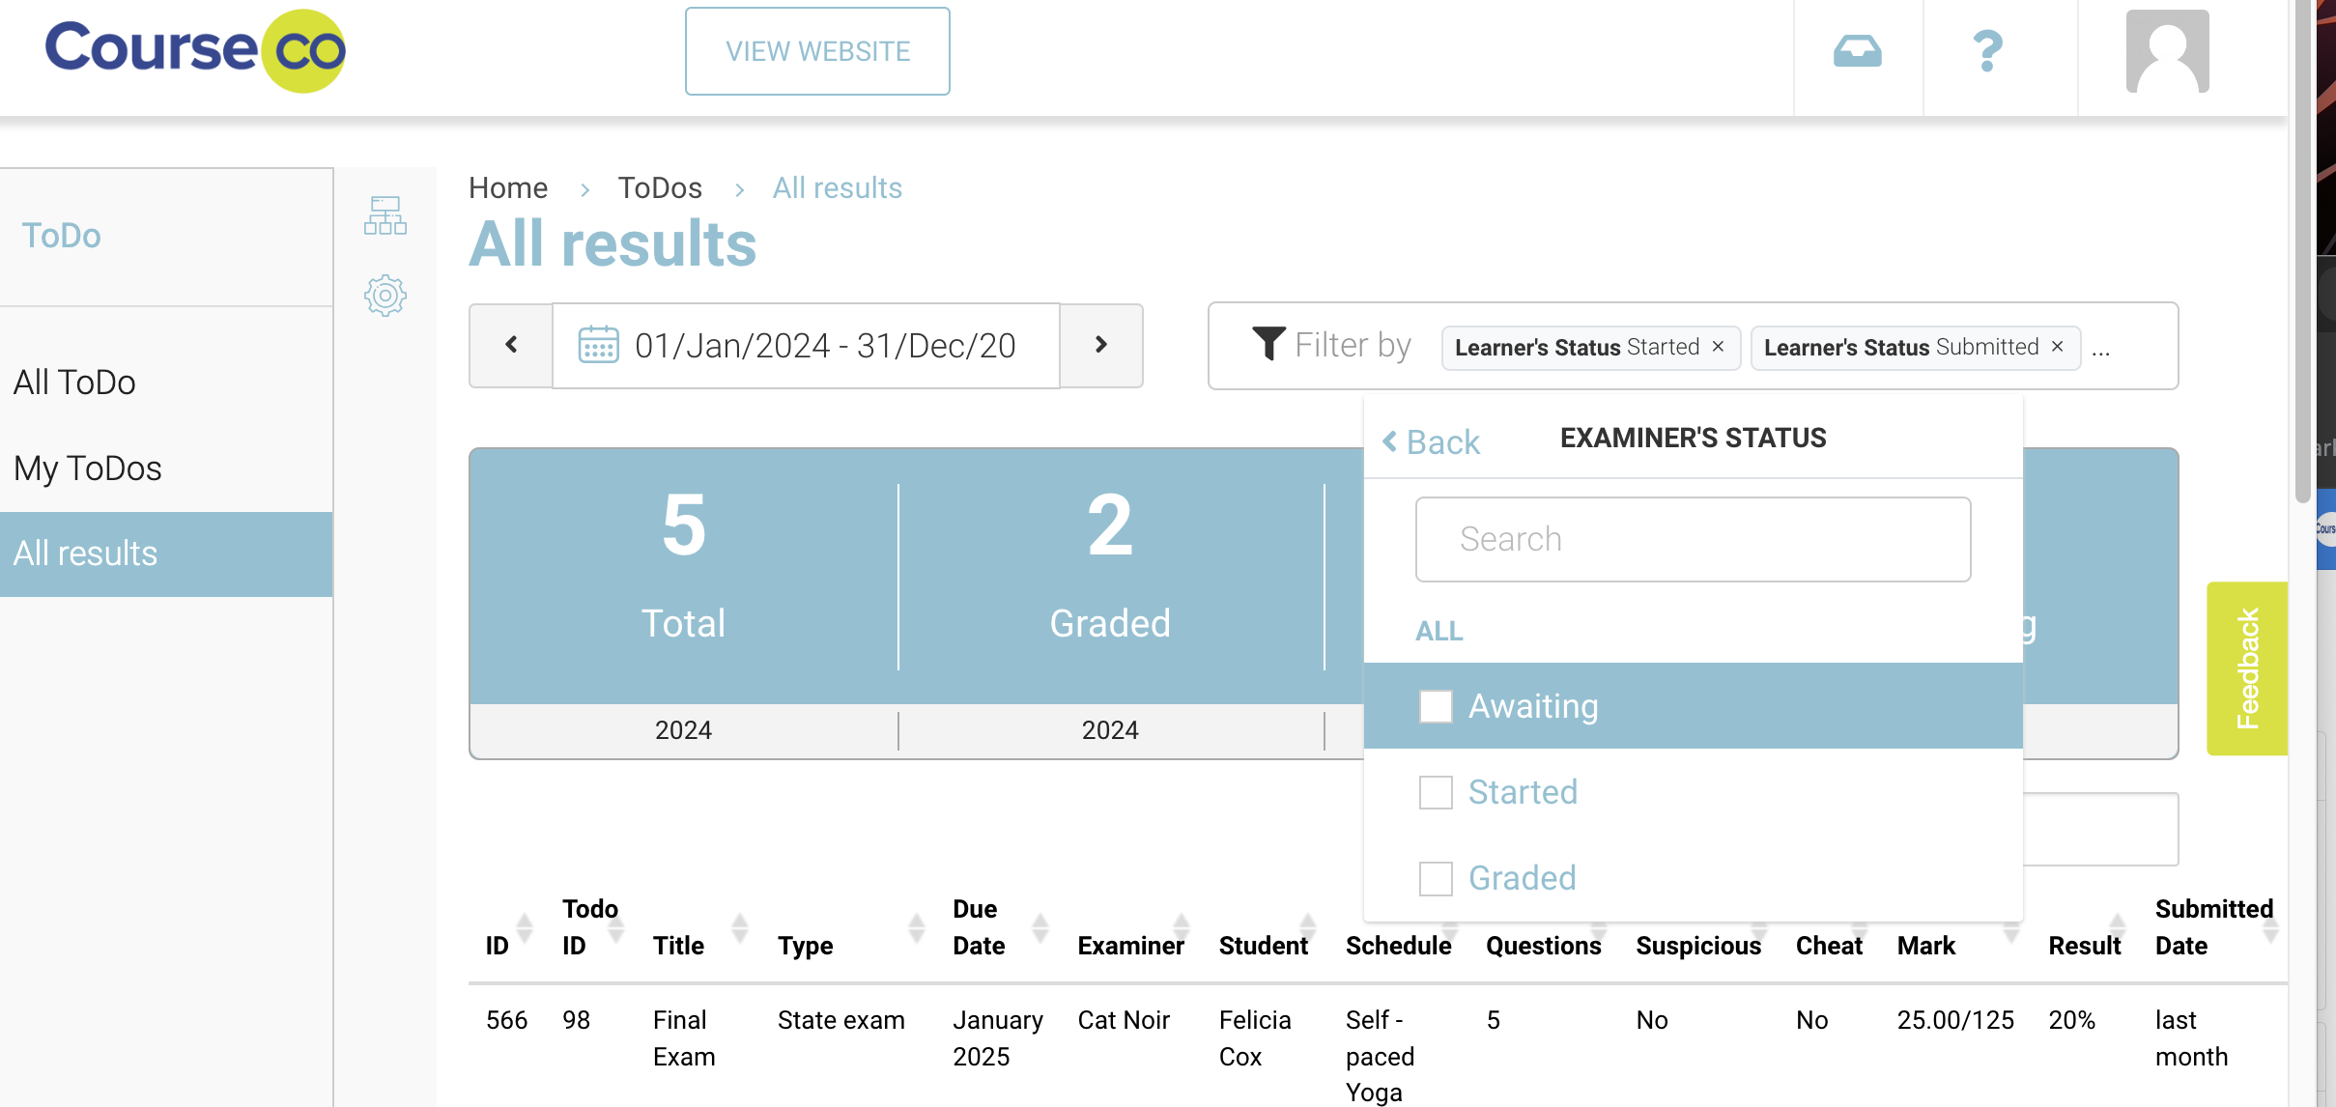Viewport: 2336px width, 1107px height.
Task: Remove Learner's Status Submitted filter
Action: (2057, 347)
